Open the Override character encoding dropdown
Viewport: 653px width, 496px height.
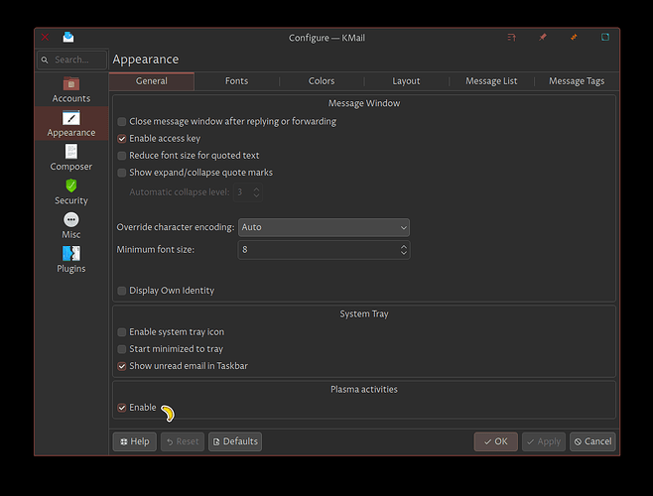coord(324,227)
